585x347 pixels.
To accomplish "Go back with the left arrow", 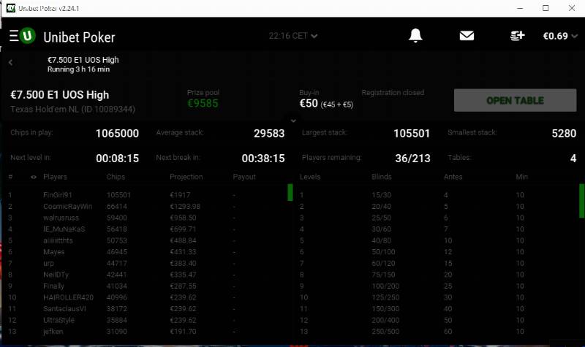I will tap(10, 63).
